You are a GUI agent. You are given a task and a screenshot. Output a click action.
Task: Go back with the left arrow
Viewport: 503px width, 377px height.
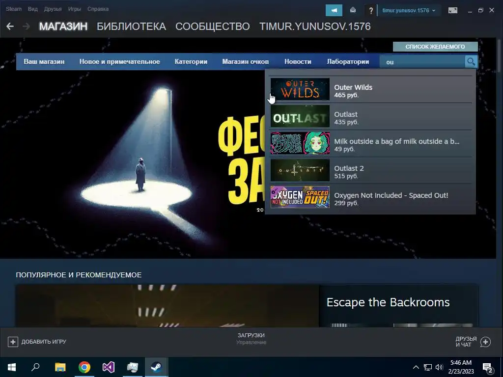[x=10, y=27]
